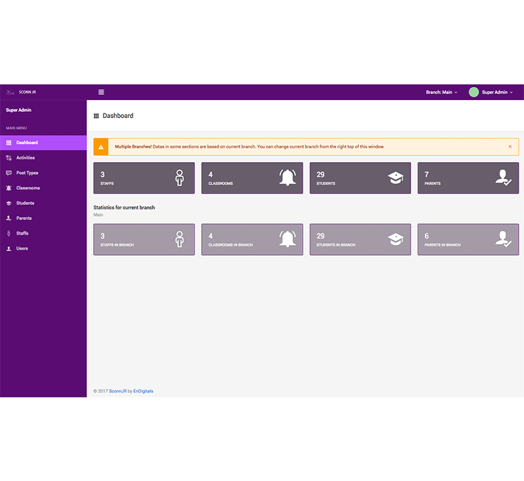Expand the Super Admin user menu
Screen dimensions: 524x481
click(x=496, y=92)
